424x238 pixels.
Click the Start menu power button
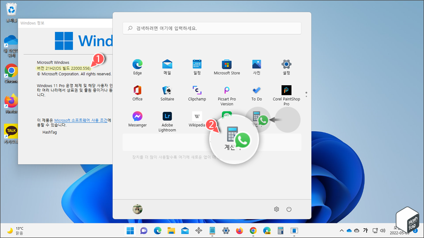tap(289, 209)
